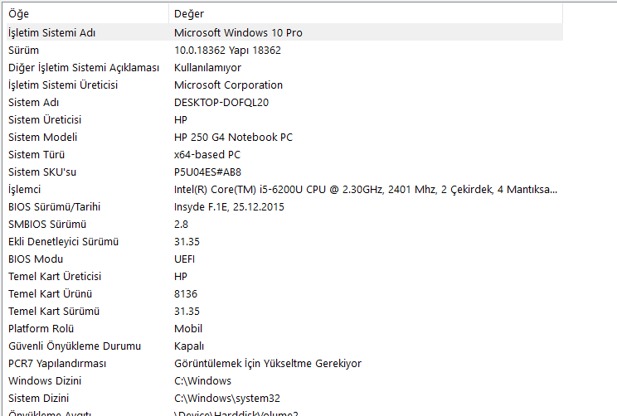
Task: Click the Microsoft Corporation value
Action: tap(228, 85)
